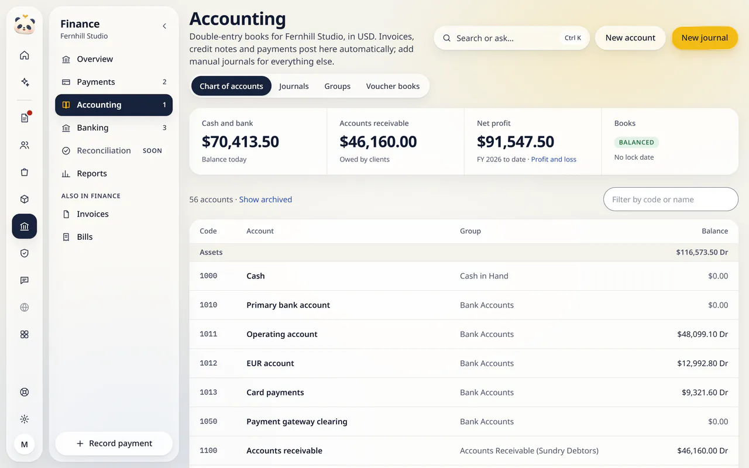Viewport: 749px width, 468px height.
Task: Click the shopping bag icon in rail
Action: point(25,172)
